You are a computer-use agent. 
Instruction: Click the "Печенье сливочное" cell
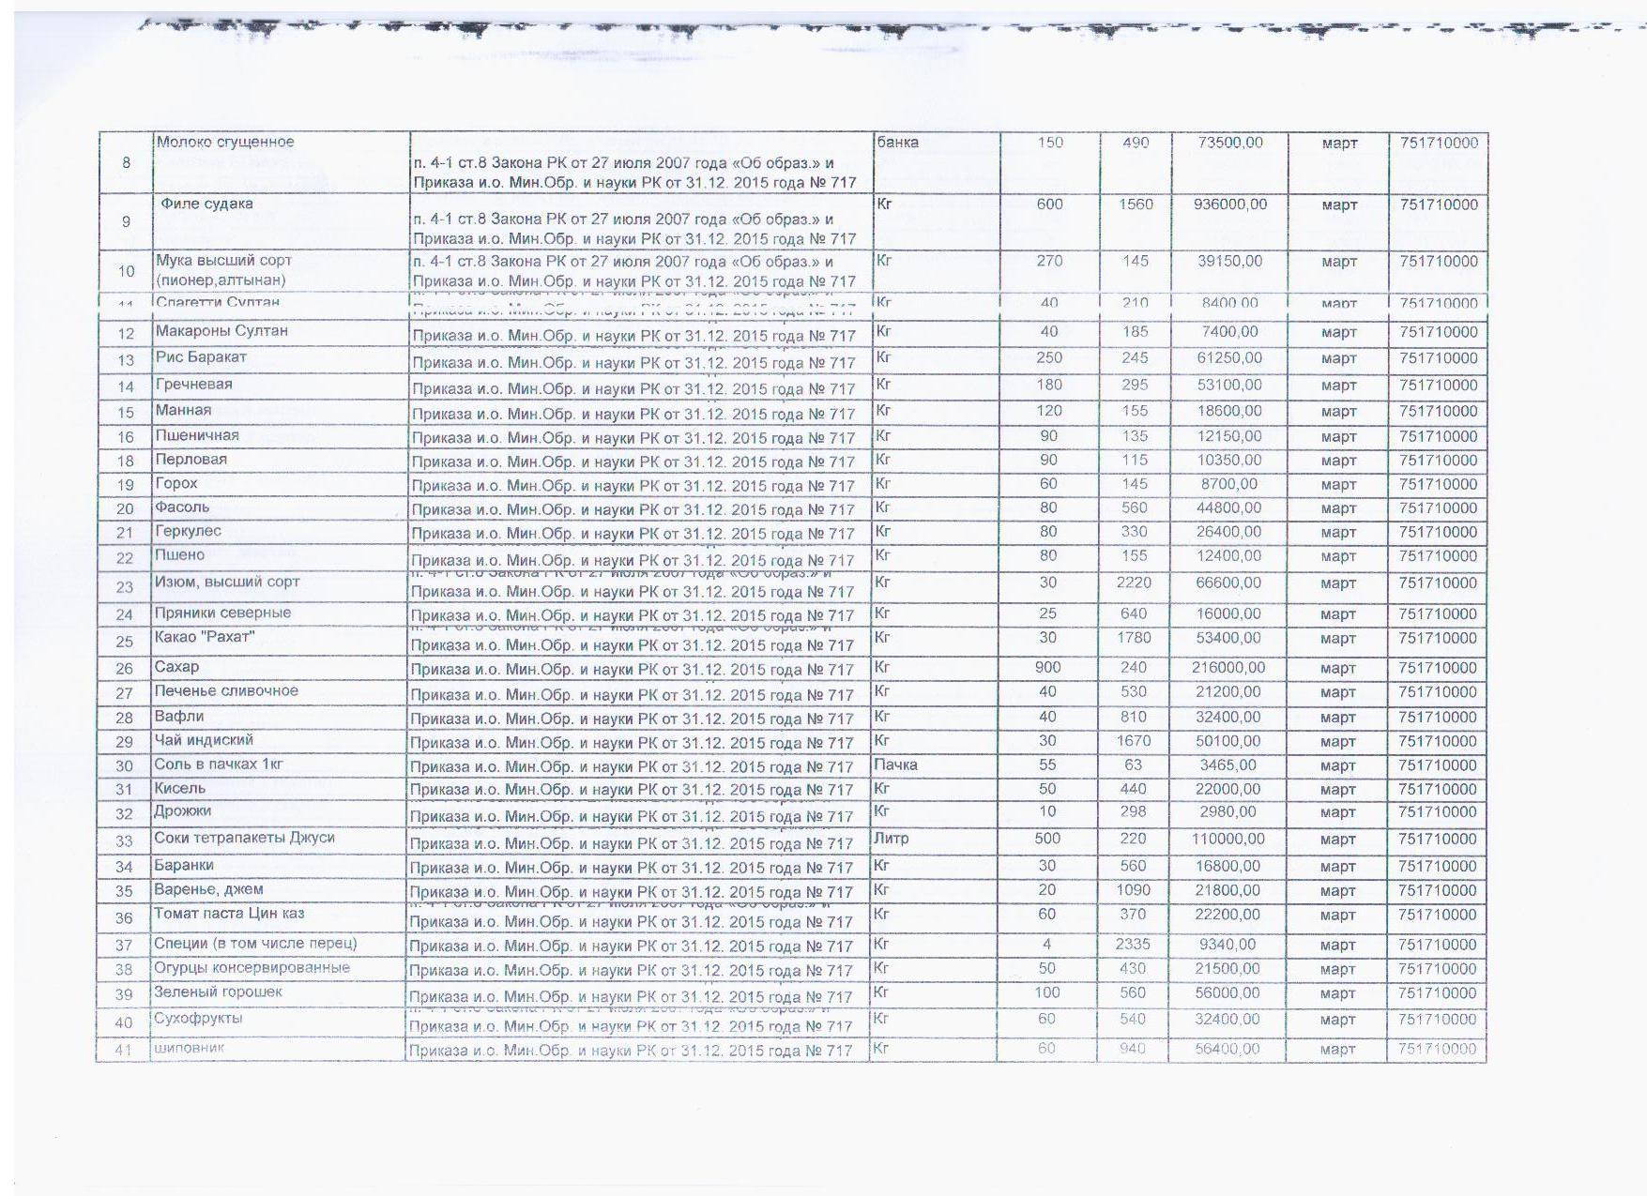280,692
